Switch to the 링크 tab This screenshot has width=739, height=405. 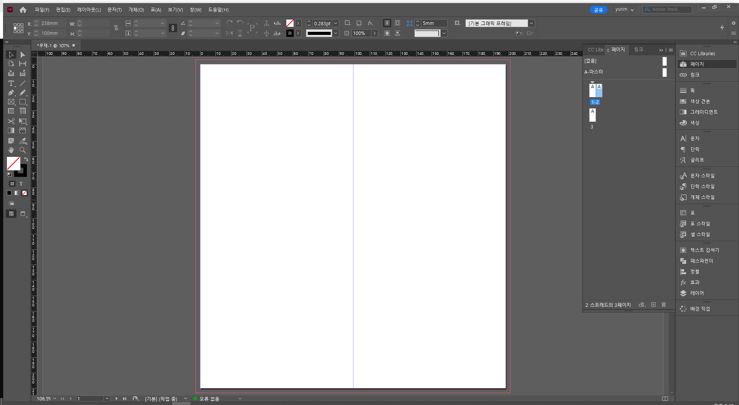click(x=638, y=49)
